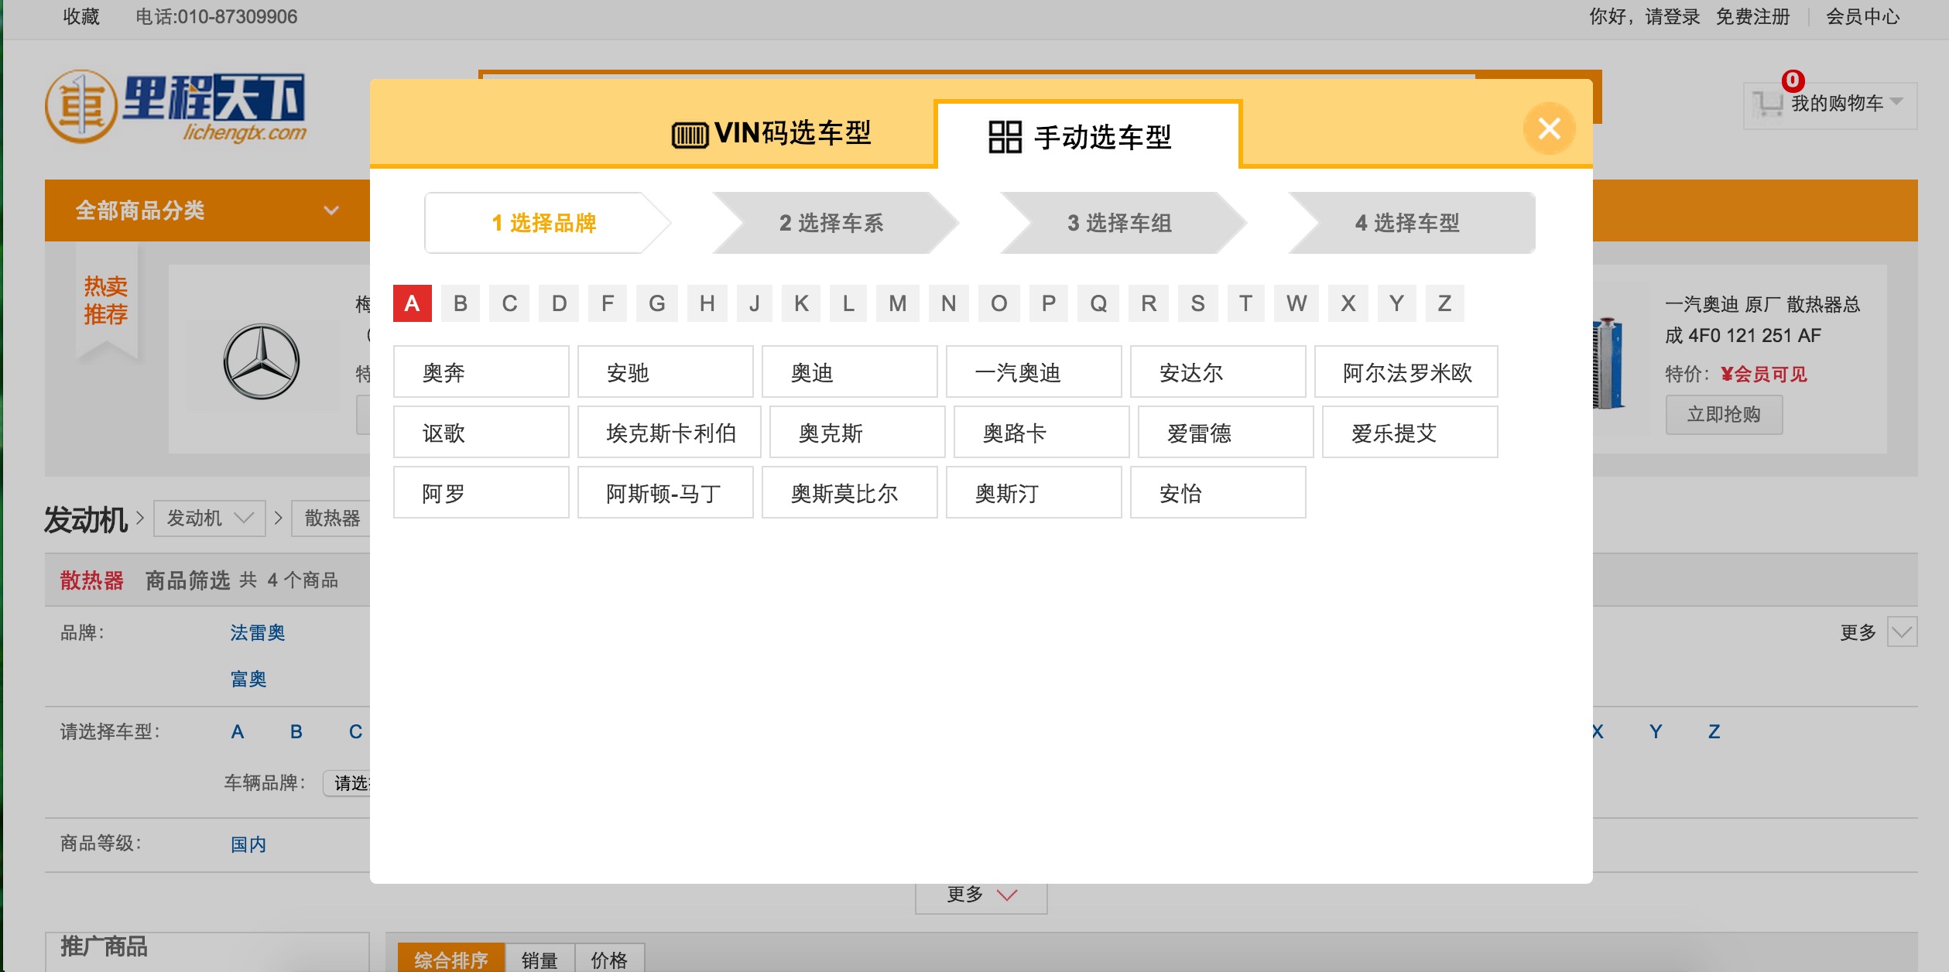The image size is (1949, 972).
Task: Choose brand 阿罗
Action: pos(481,493)
